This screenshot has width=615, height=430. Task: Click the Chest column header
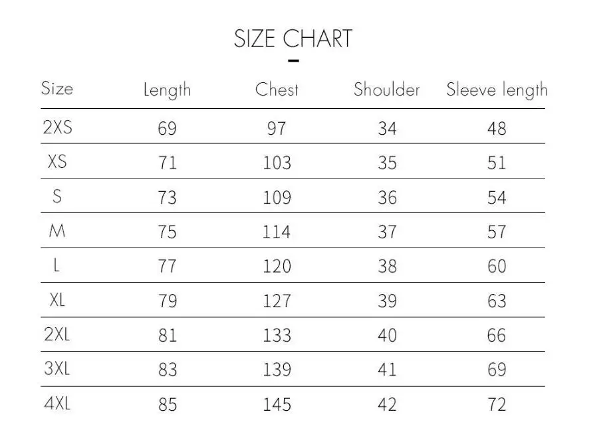[x=277, y=90]
